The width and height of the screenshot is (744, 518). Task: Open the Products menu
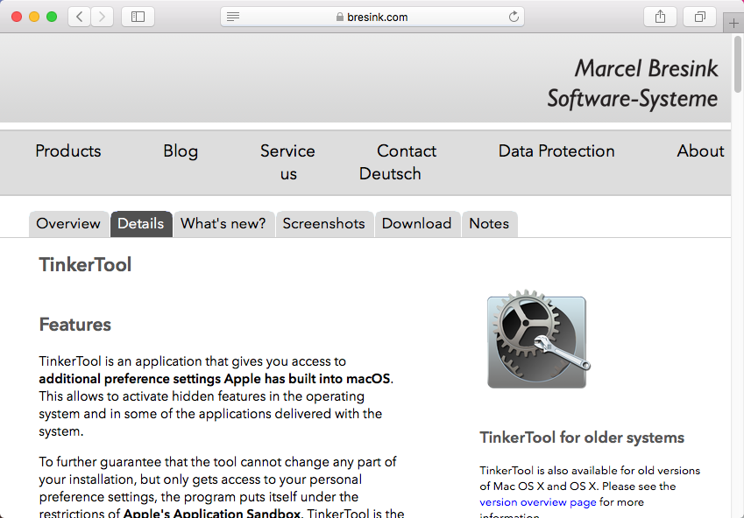(68, 150)
